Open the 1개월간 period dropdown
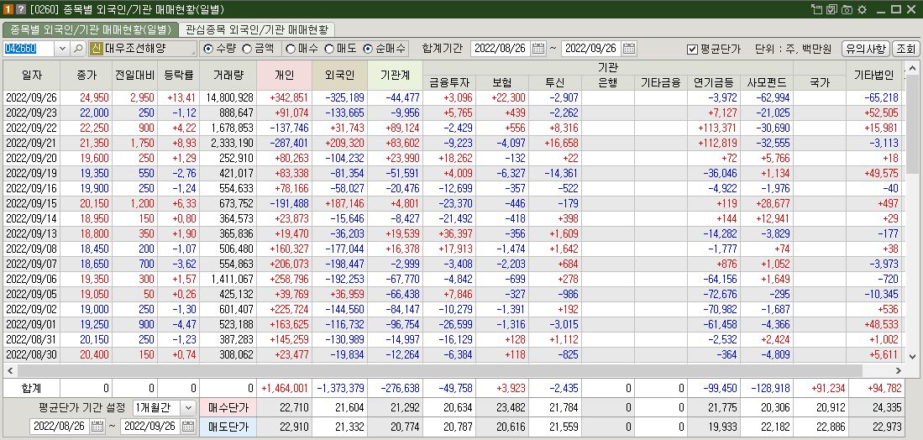The width and height of the screenshot is (923, 440). click(x=188, y=407)
